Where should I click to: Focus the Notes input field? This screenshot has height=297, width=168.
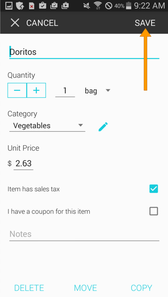pyautogui.click(x=84, y=235)
